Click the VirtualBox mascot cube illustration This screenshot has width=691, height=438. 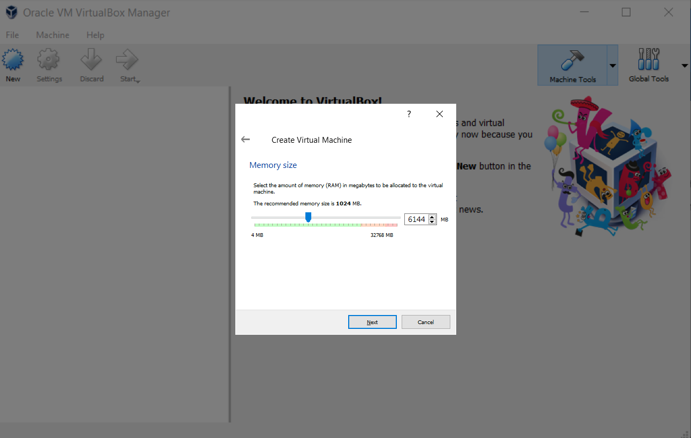click(x=607, y=166)
